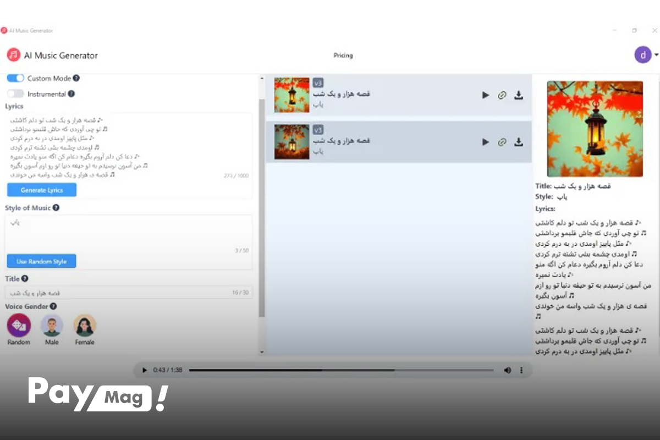Screen dimensions: 660x440
Task: Download the second song
Action: pyautogui.click(x=518, y=142)
